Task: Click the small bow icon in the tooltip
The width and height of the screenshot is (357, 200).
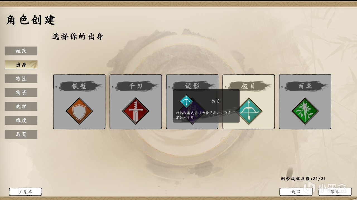Action: click(x=186, y=101)
